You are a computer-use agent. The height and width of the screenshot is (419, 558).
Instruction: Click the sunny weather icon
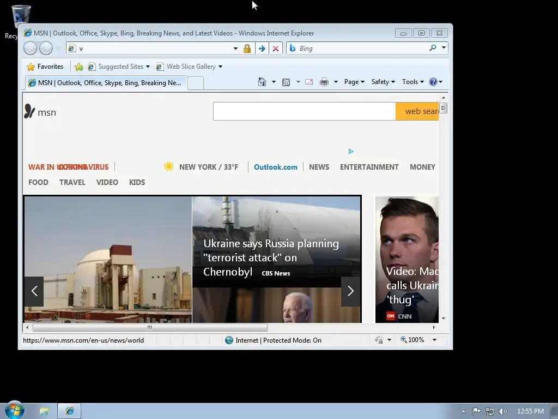point(169,166)
